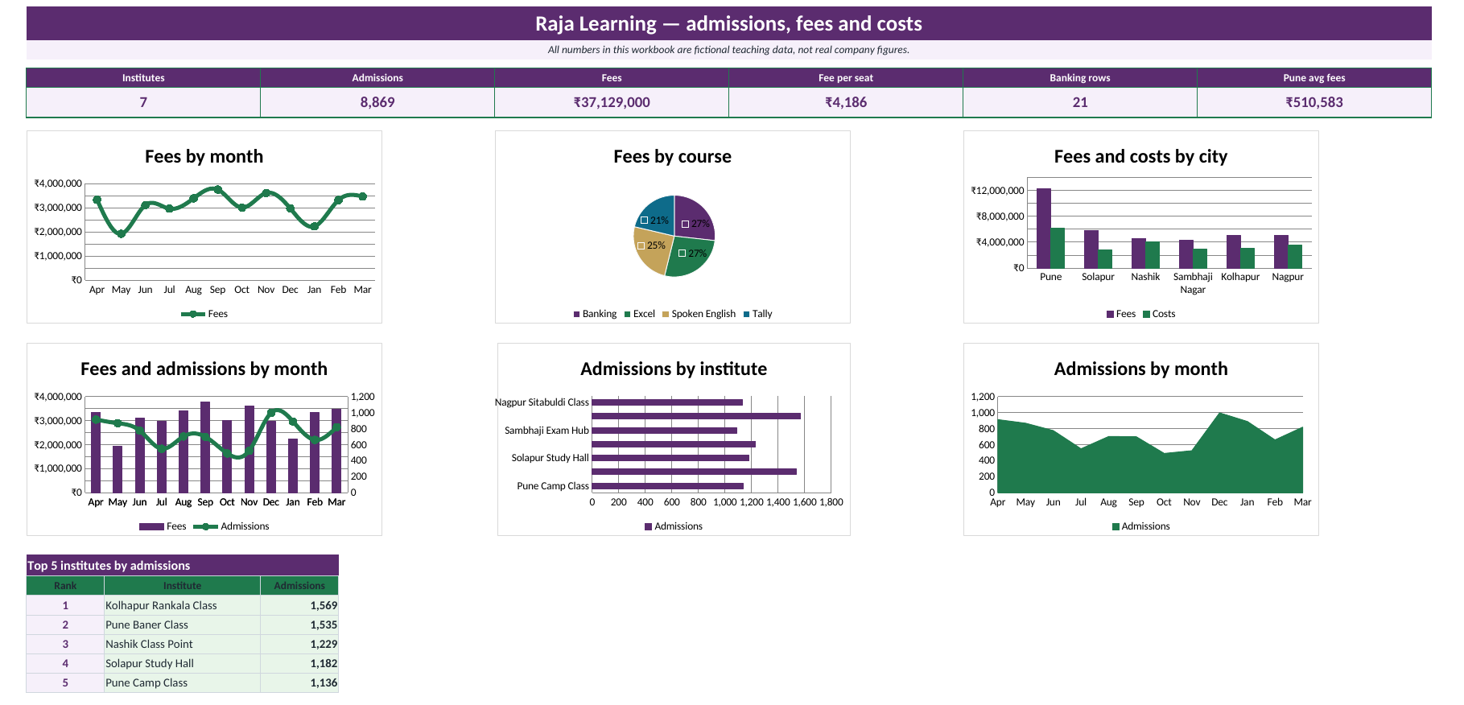Pick the Banking legend entry under the pie
Viewport: 1464px width, 705px height.
click(595, 314)
